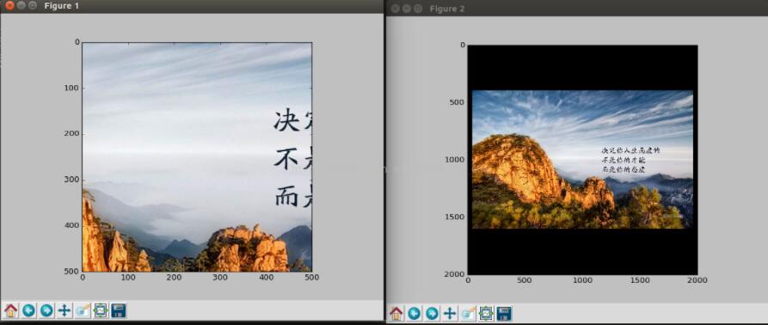
Task: Select Zoom to rectangle tool in Figure 2
Action: click(x=468, y=313)
